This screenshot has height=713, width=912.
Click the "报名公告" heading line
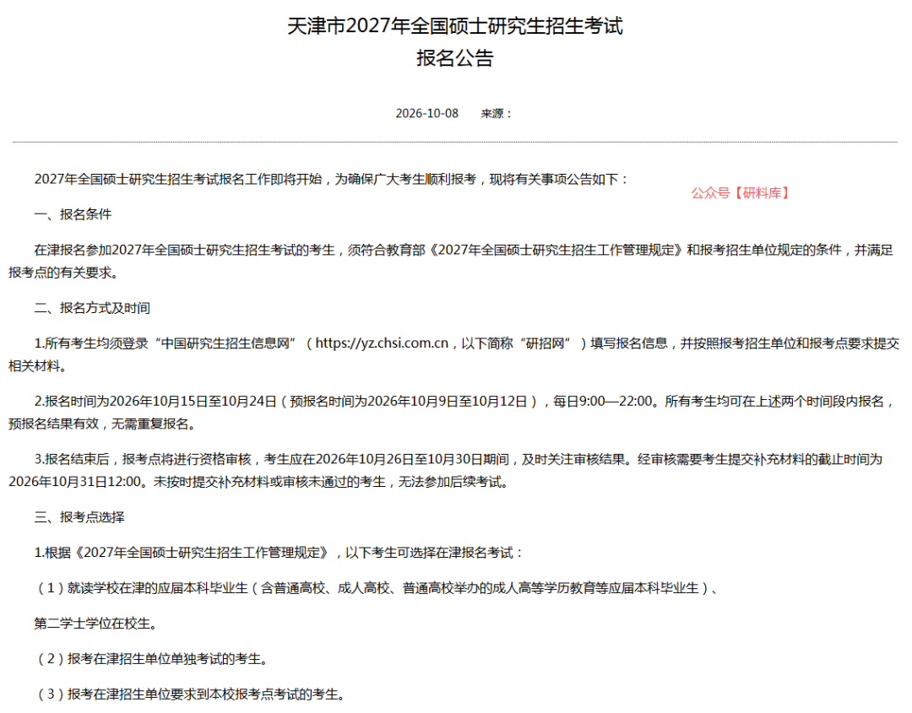455,58
